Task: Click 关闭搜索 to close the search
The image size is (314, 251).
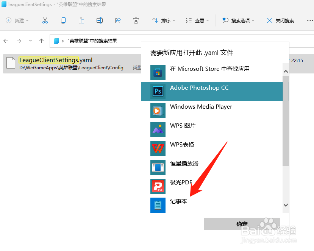Action: pos(280,20)
